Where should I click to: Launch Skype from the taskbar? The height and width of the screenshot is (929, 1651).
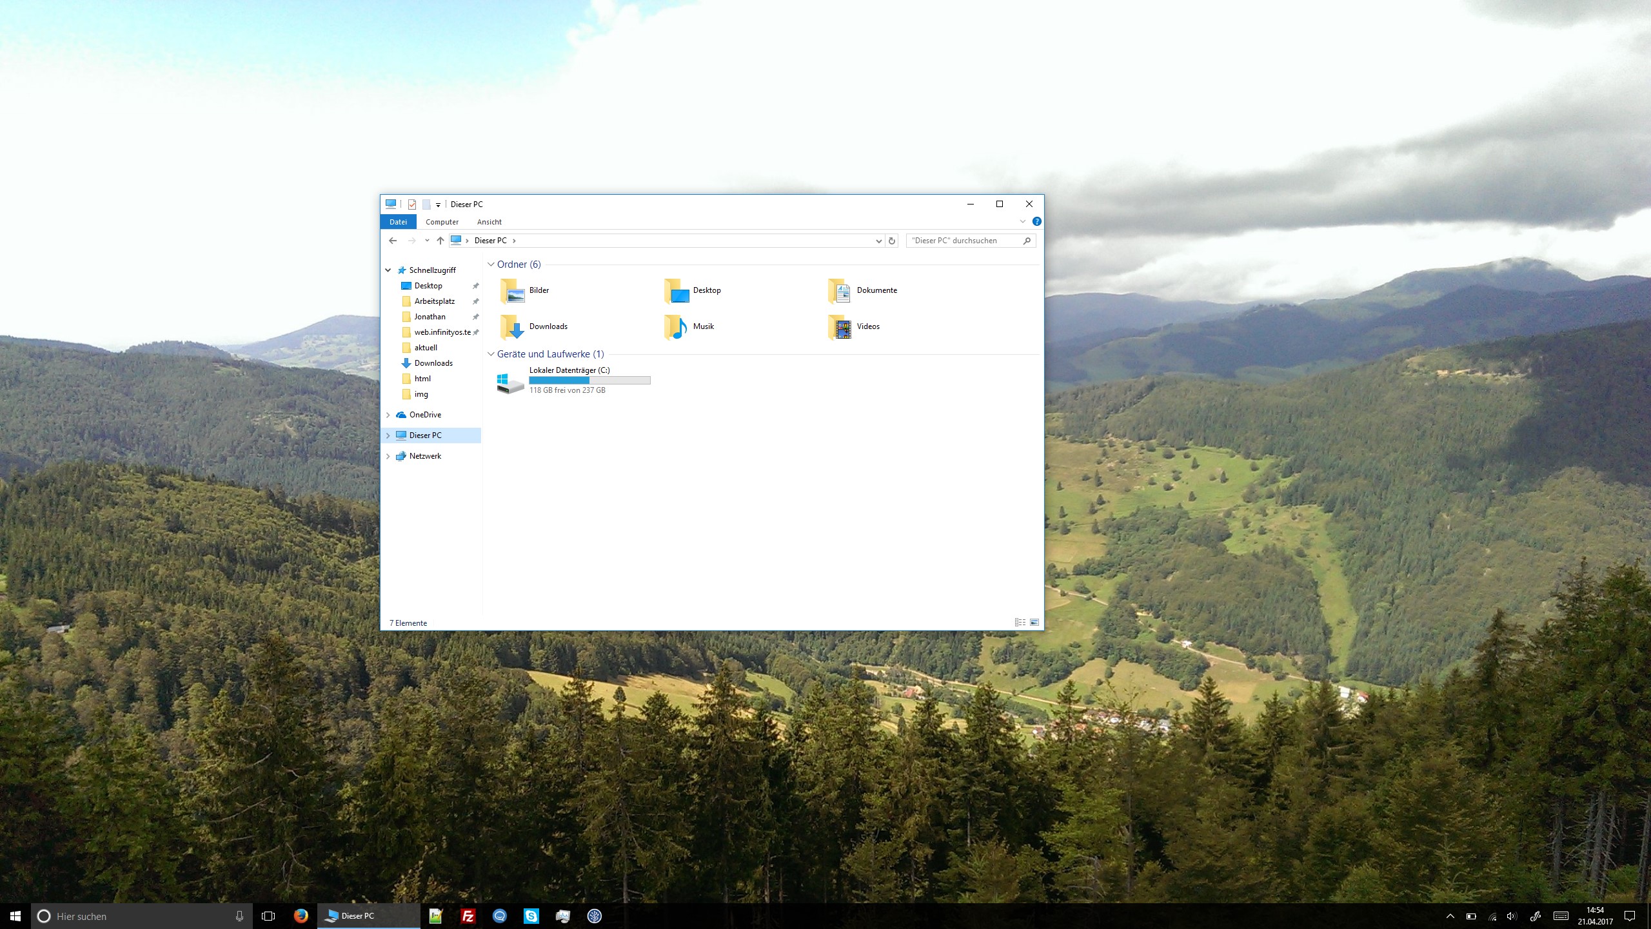coord(531,915)
